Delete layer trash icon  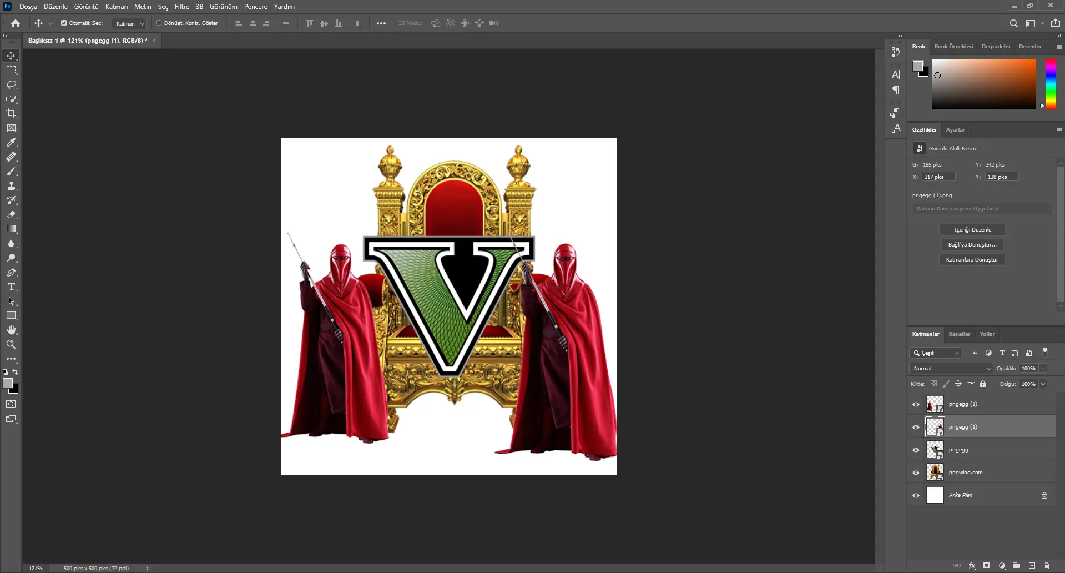click(x=1046, y=566)
